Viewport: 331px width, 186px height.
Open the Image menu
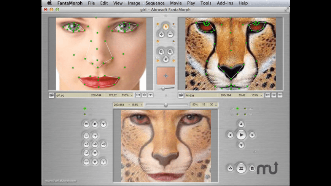134,3
